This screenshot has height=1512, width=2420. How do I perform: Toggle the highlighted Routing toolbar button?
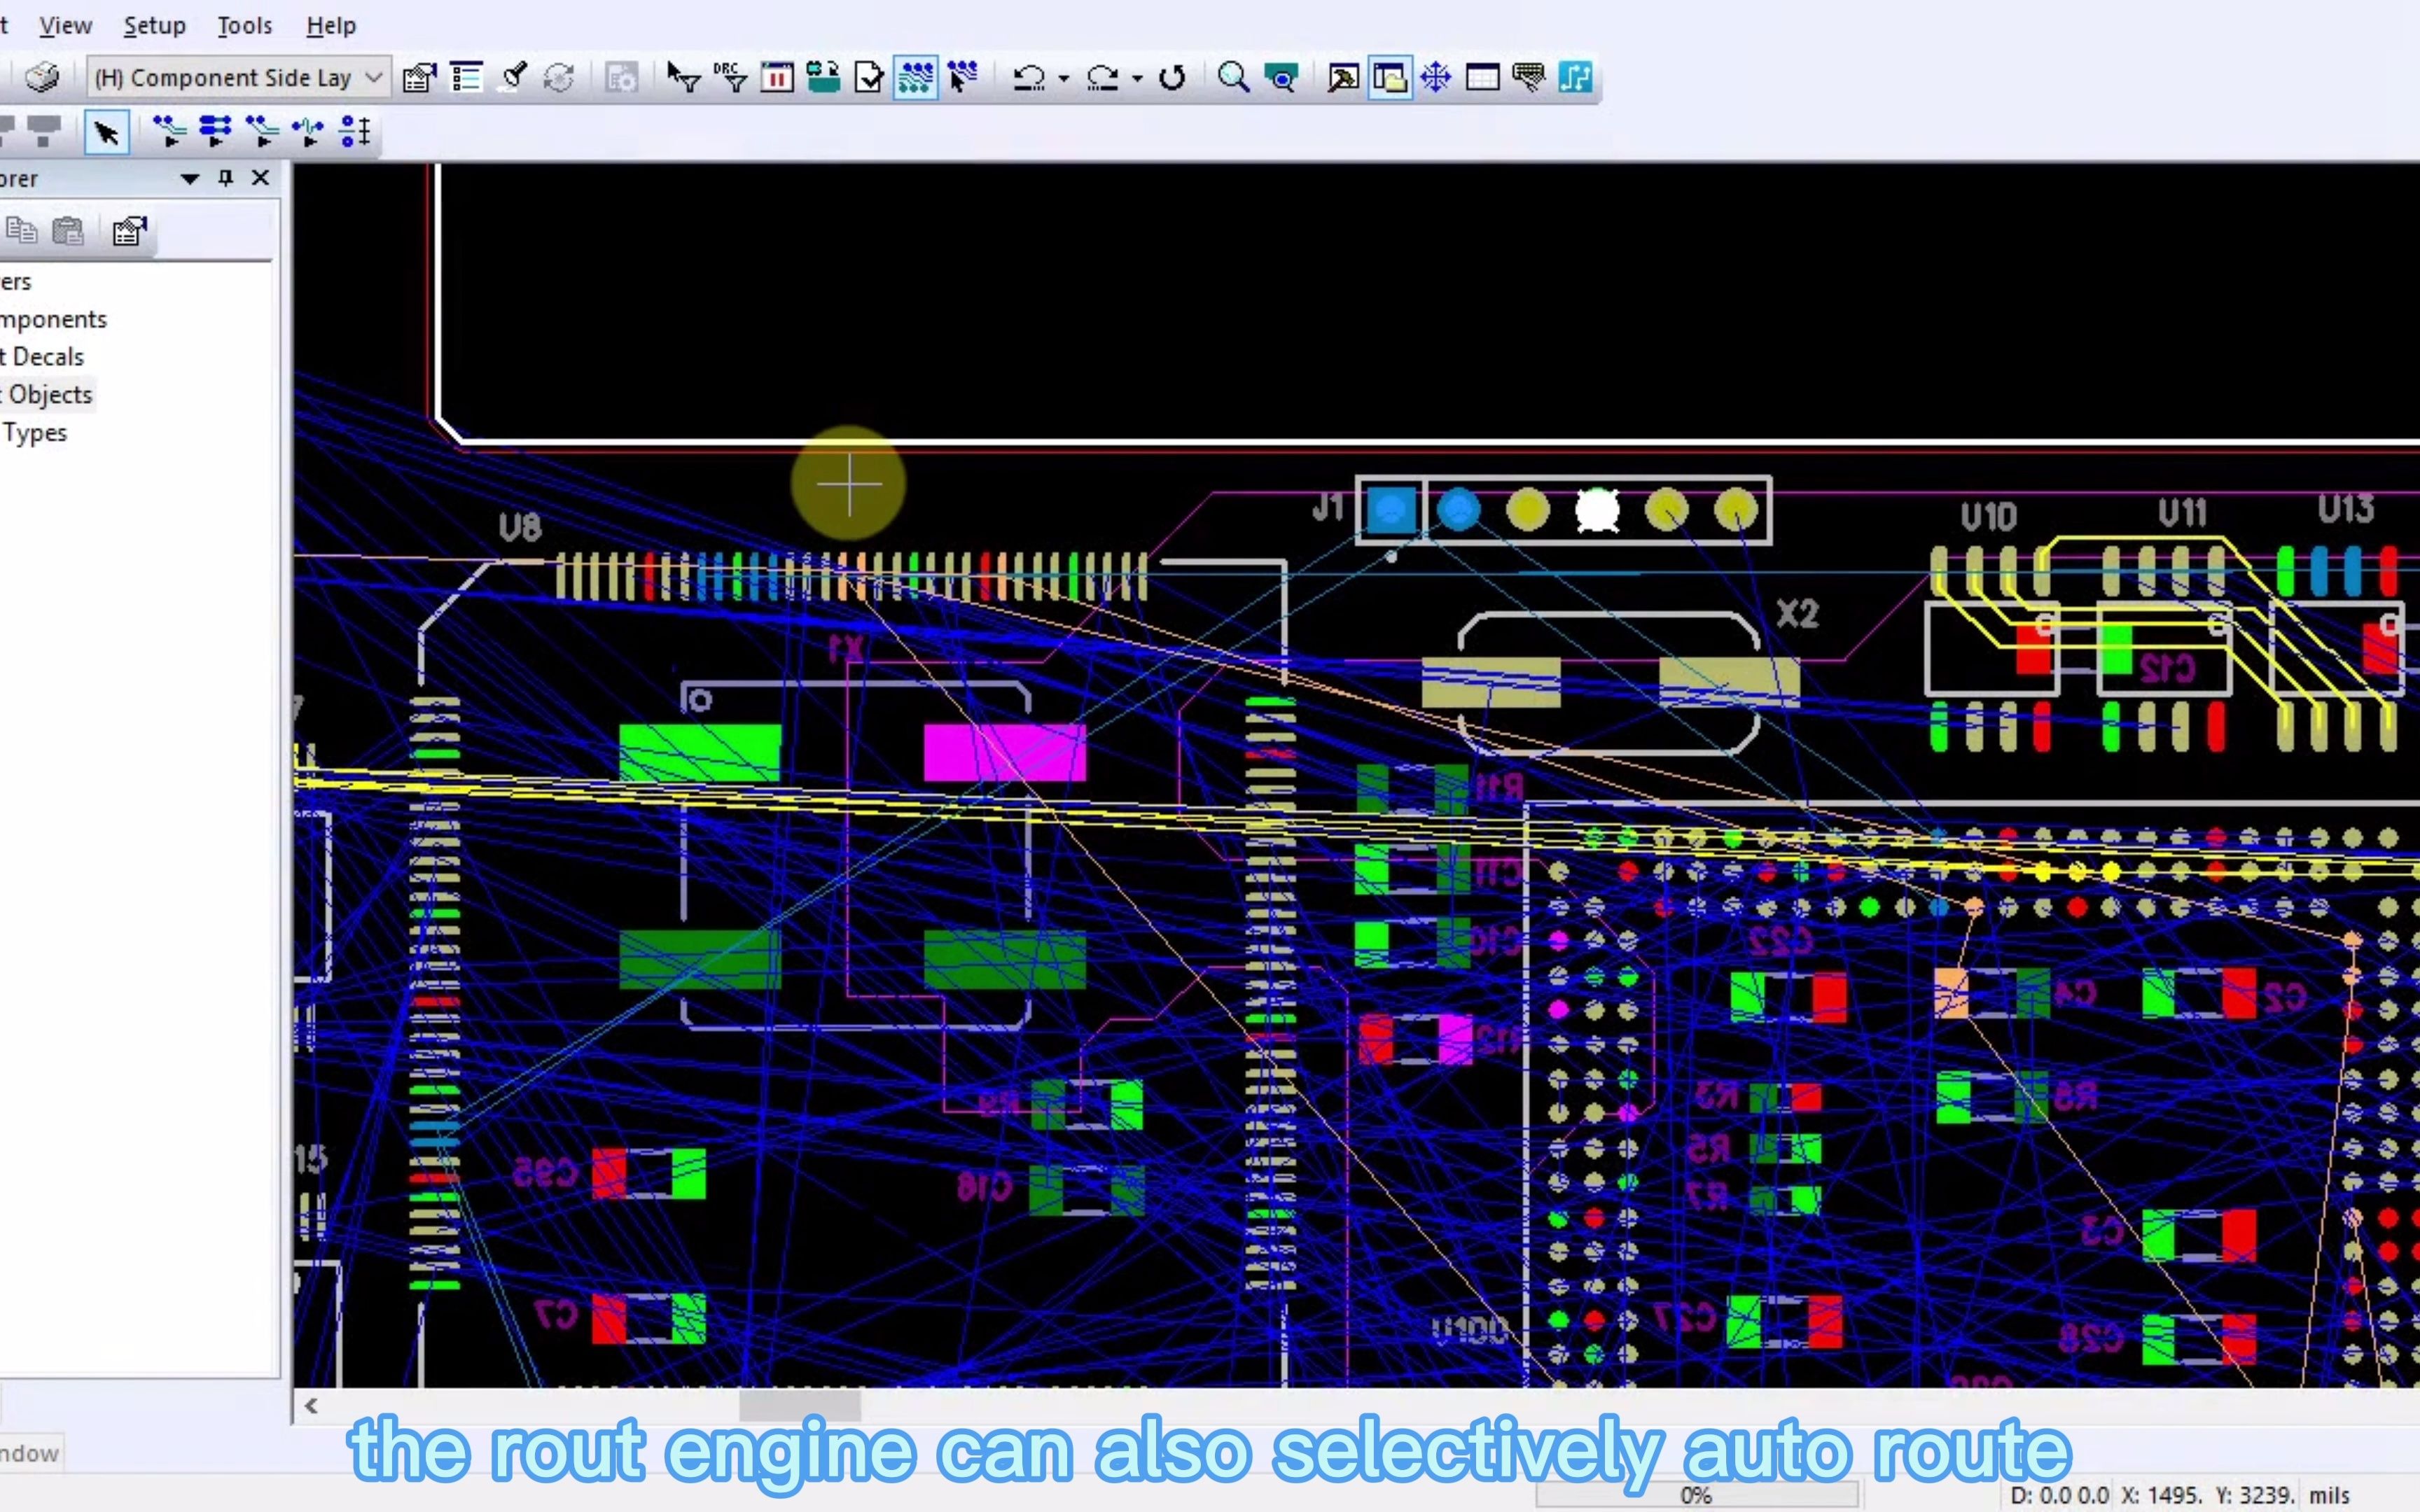pos(915,77)
